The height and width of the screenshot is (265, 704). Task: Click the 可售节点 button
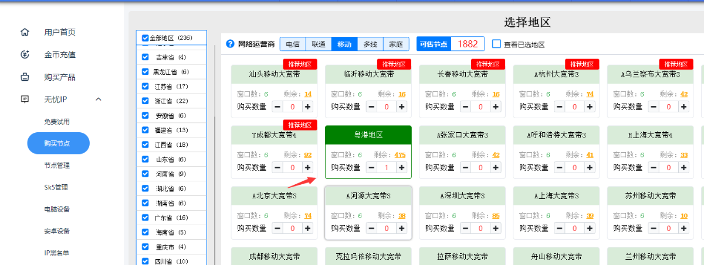click(x=434, y=44)
